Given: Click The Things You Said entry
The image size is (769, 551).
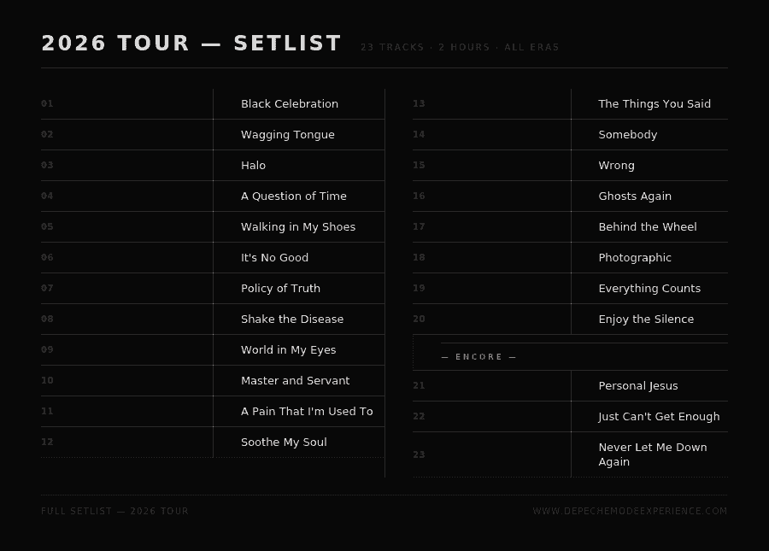Looking at the screenshot, I should [x=655, y=104].
